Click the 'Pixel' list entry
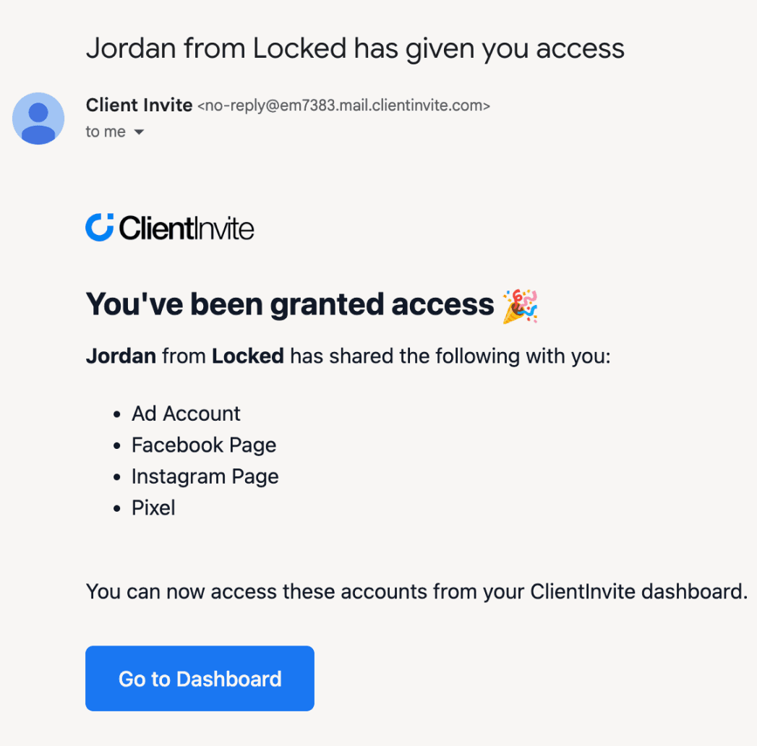 click(153, 507)
